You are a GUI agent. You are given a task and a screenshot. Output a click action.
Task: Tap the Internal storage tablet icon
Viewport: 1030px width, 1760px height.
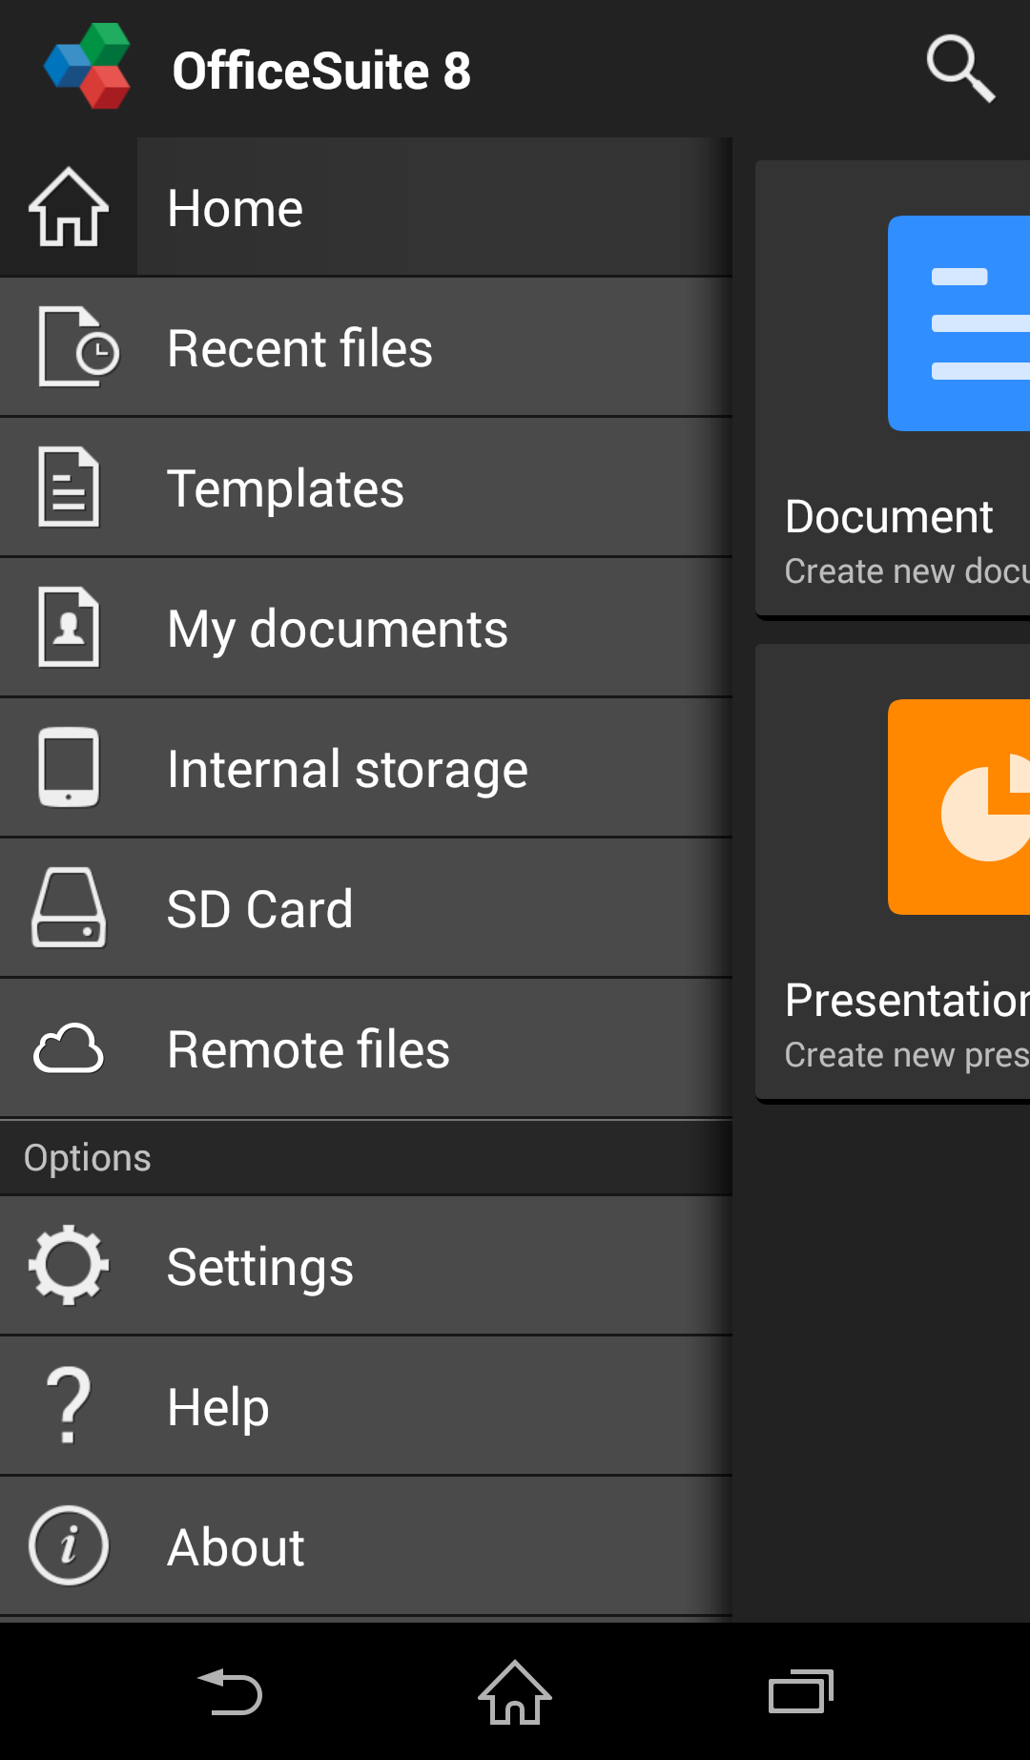tap(69, 767)
